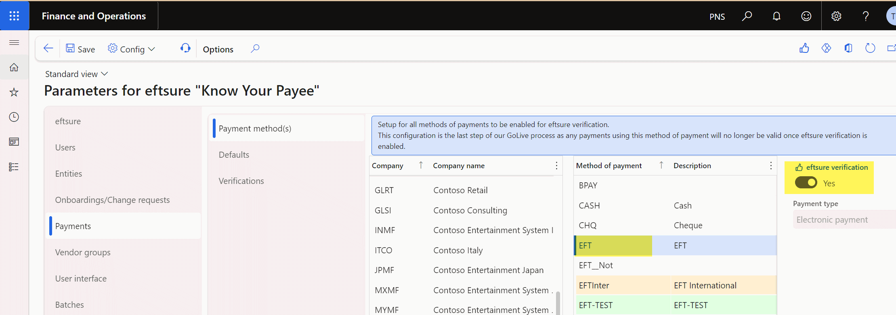Open the Company grid options menu
Screen dimensions: 896x315
click(x=556, y=166)
